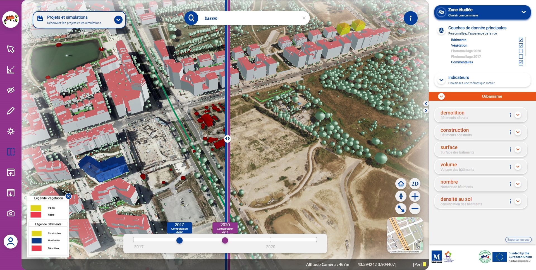Activate the pencil drawing tool

coord(11,111)
